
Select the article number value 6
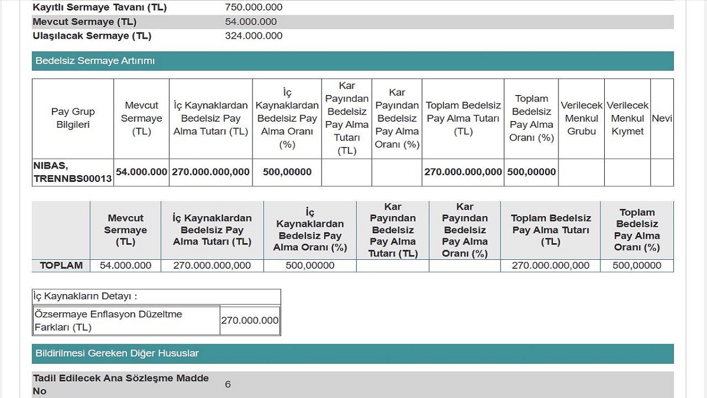click(x=228, y=384)
